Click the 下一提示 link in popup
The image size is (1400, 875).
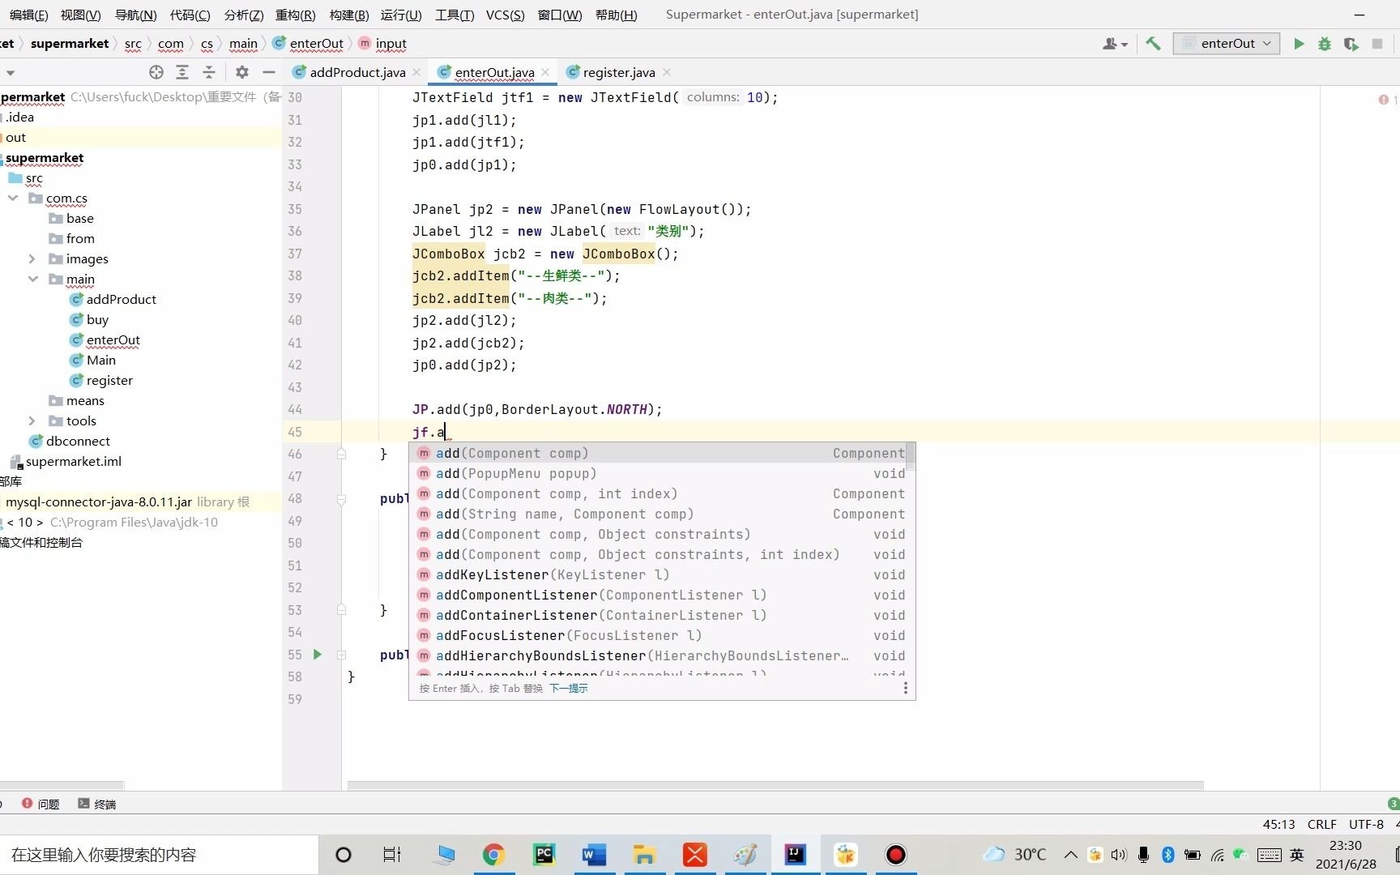tap(569, 688)
